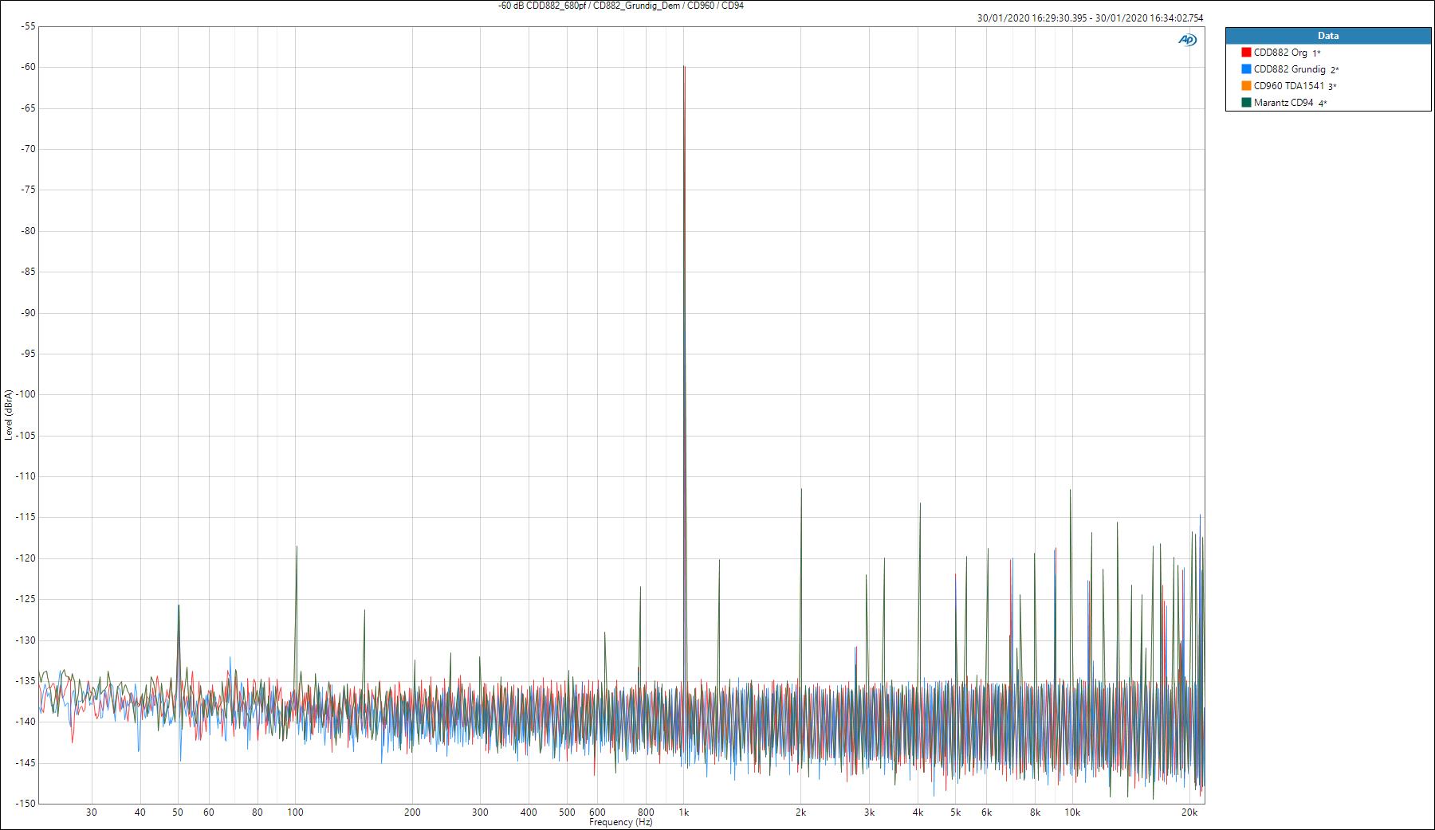Click the AP logo in the graph corner
The width and height of the screenshot is (1435, 830).
click(1187, 40)
